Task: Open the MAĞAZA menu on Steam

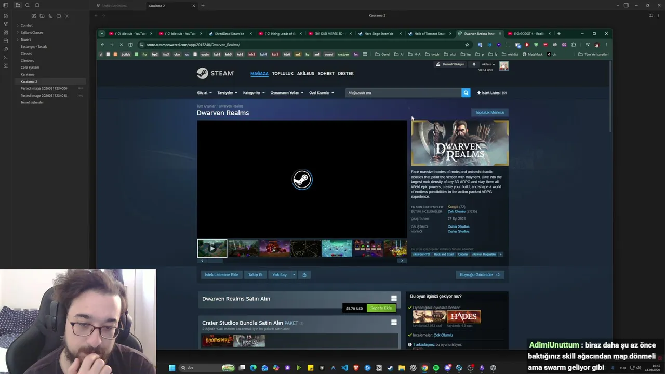Action: [259, 74]
